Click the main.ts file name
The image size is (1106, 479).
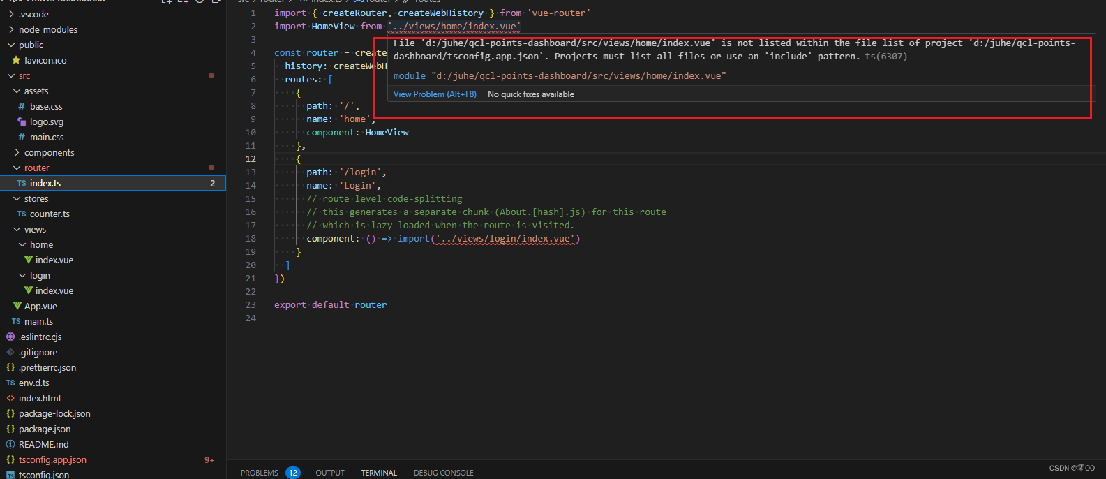(38, 321)
